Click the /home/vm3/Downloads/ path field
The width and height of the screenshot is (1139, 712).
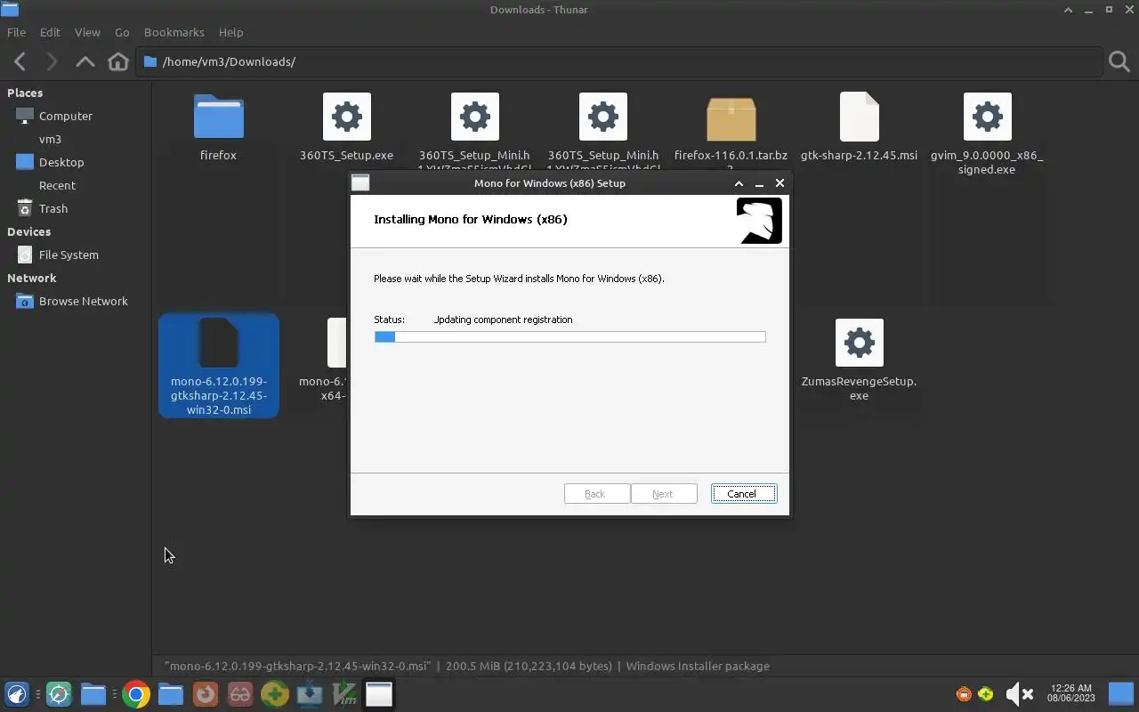click(x=619, y=61)
